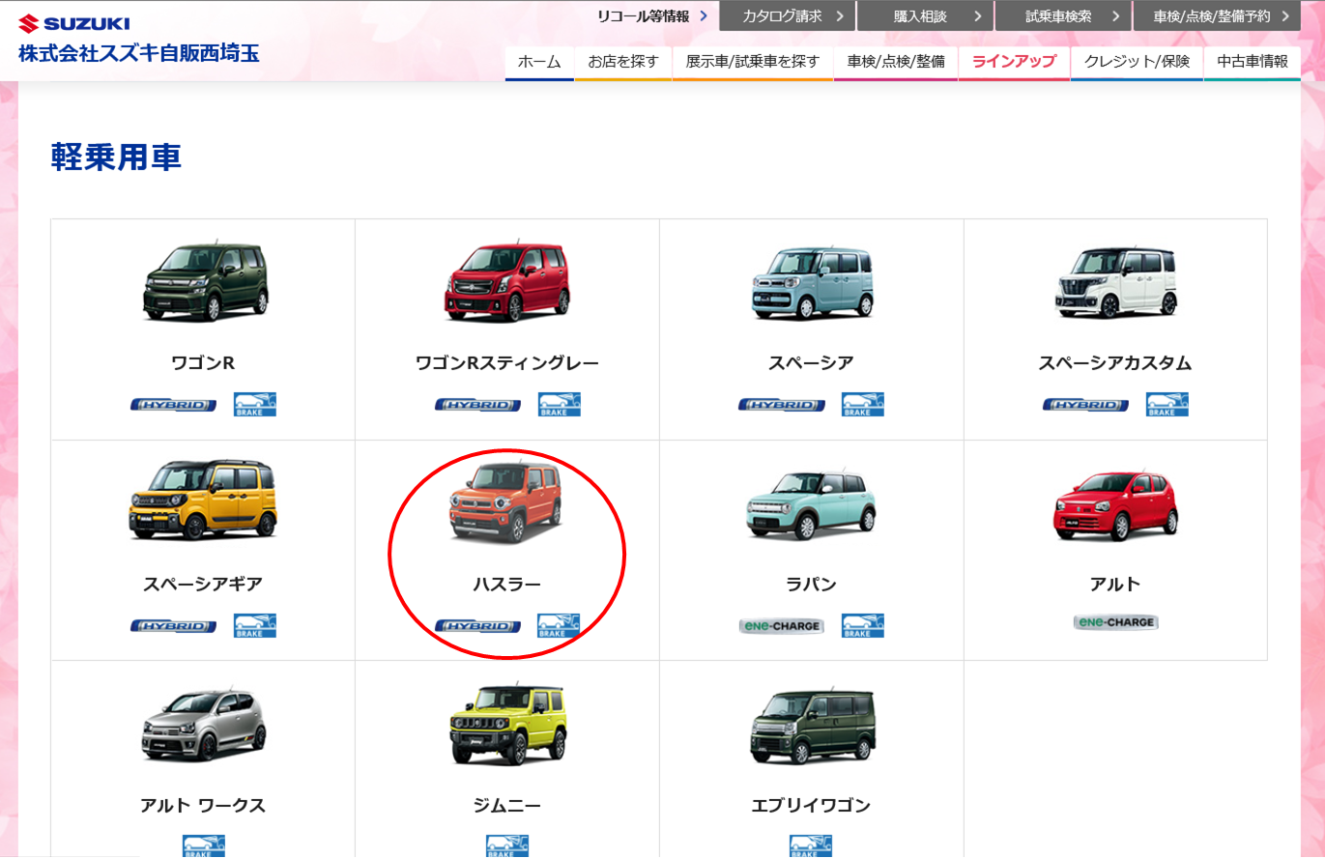Click the ハスラー model name
The width and height of the screenshot is (1325, 858).
tap(507, 584)
